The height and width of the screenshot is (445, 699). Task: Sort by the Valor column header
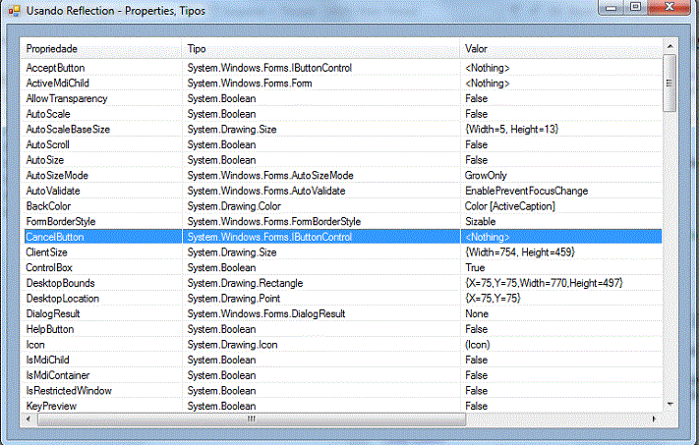pyautogui.click(x=561, y=49)
